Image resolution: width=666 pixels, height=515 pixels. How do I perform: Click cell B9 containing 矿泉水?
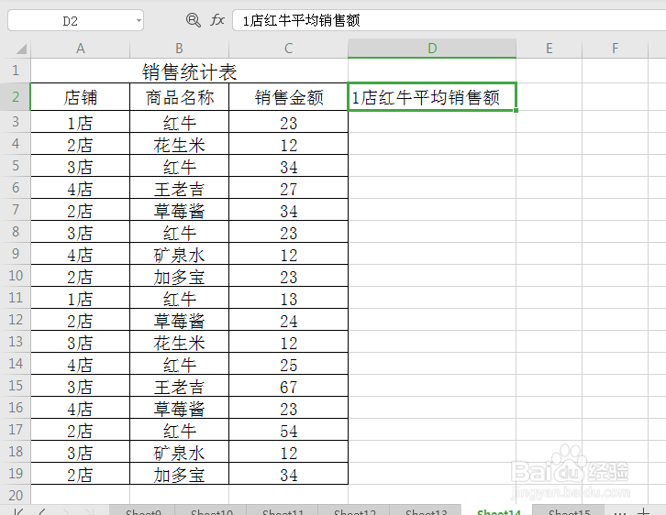tap(179, 255)
